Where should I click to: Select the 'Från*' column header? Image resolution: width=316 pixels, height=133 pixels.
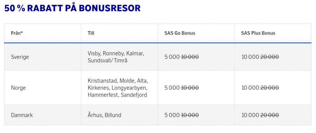click(x=43, y=33)
